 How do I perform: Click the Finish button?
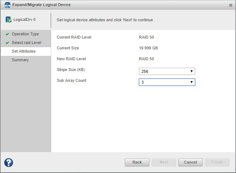click(217, 162)
